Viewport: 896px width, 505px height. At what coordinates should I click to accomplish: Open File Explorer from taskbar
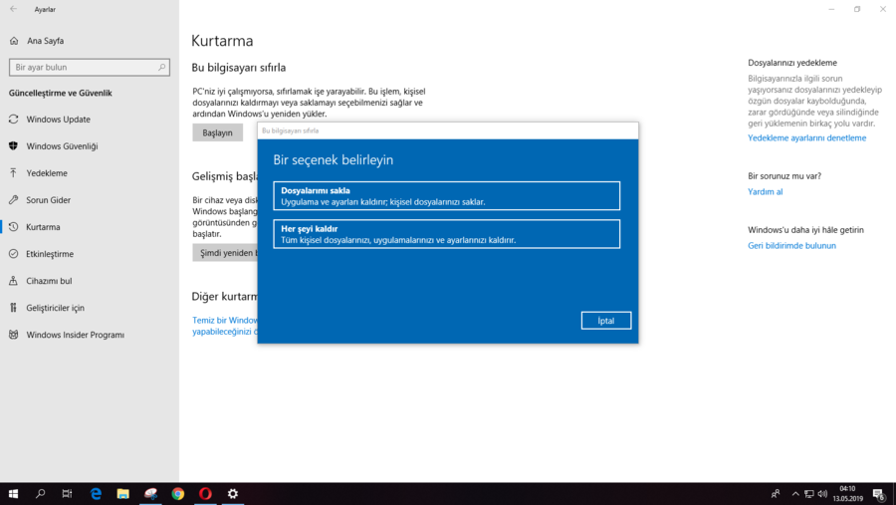tap(122, 494)
